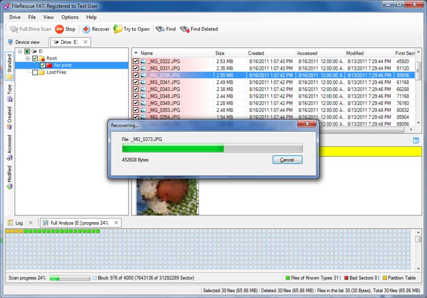
Task: Uncheck the _MG_0331.JPG checkbox
Action: [135, 69]
